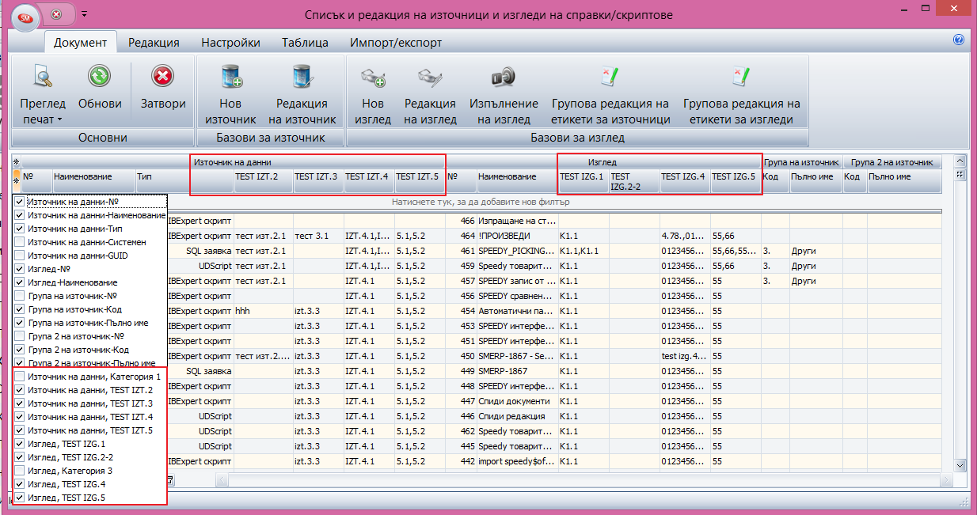The height and width of the screenshot is (515, 977).
Task: Click the column chooser asterisk in the band row
Action: coord(16,162)
